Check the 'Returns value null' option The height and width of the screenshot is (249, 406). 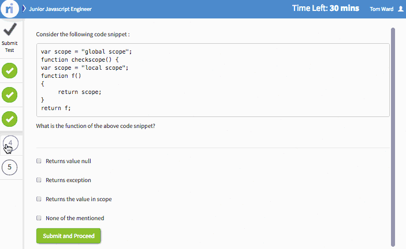[39, 161]
